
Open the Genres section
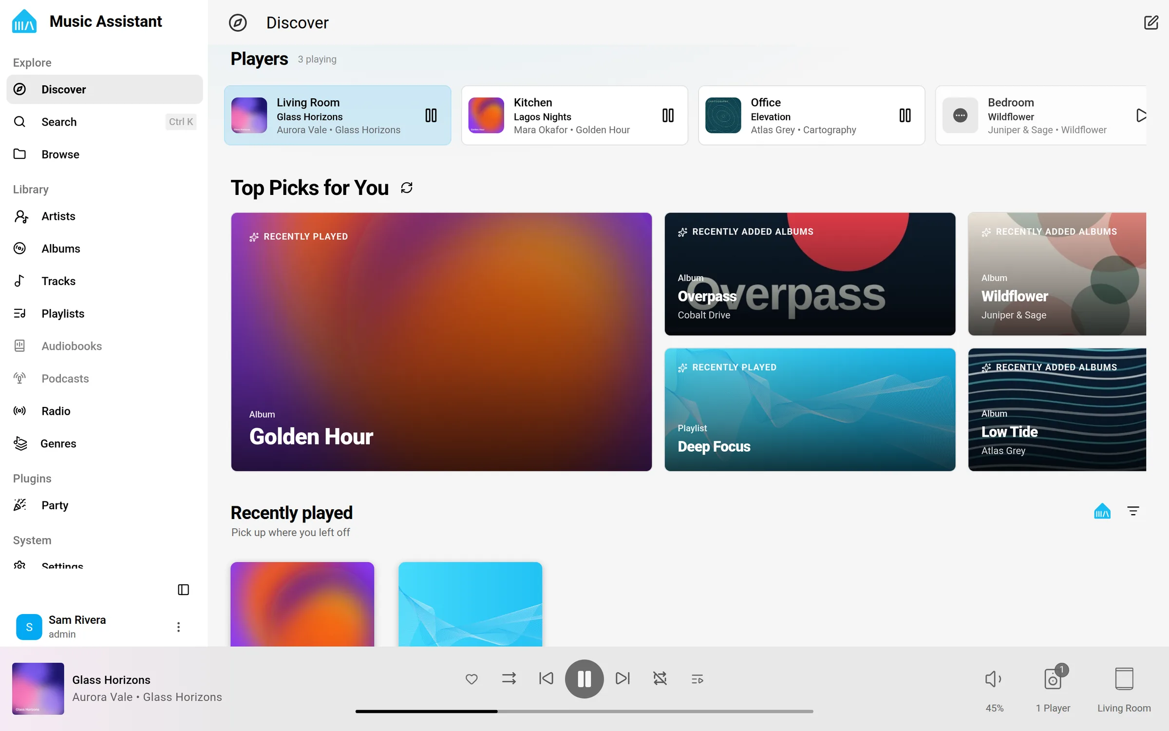tap(104, 443)
